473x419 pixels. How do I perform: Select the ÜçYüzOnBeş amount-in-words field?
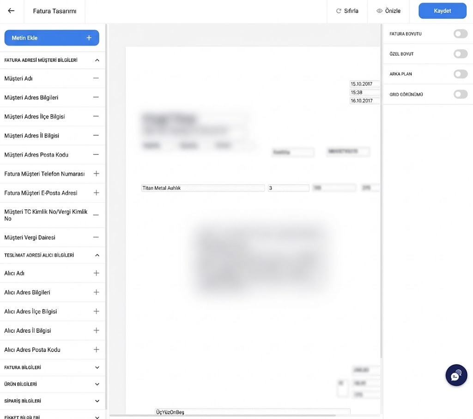(253, 412)
